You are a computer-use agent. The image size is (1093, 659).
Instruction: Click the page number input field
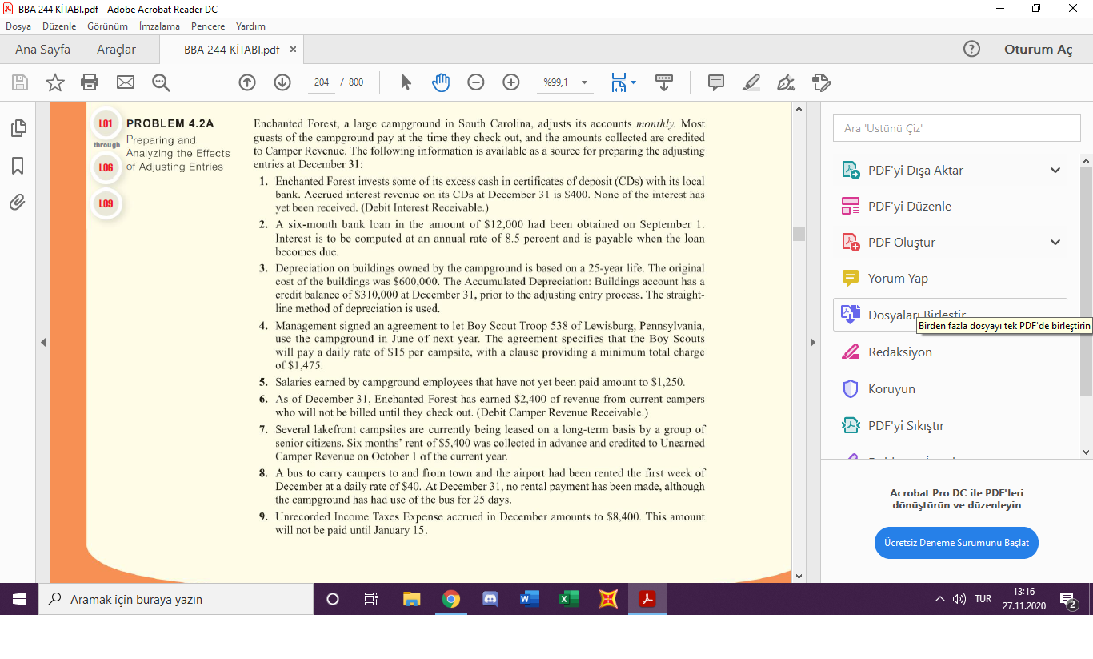(x=321, y=82)
